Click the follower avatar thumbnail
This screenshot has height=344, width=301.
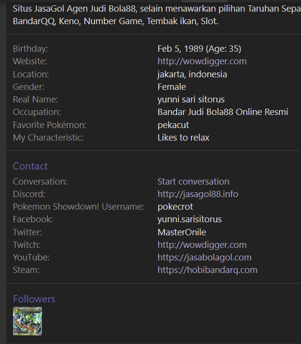27,321
